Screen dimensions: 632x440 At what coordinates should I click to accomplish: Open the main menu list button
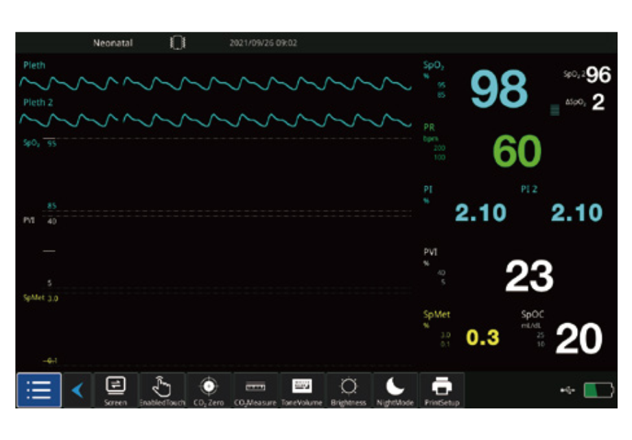point(38,391)
